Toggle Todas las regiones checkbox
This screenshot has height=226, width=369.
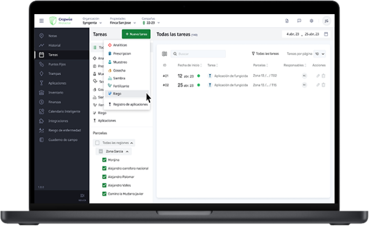click(x=97, y=143)
